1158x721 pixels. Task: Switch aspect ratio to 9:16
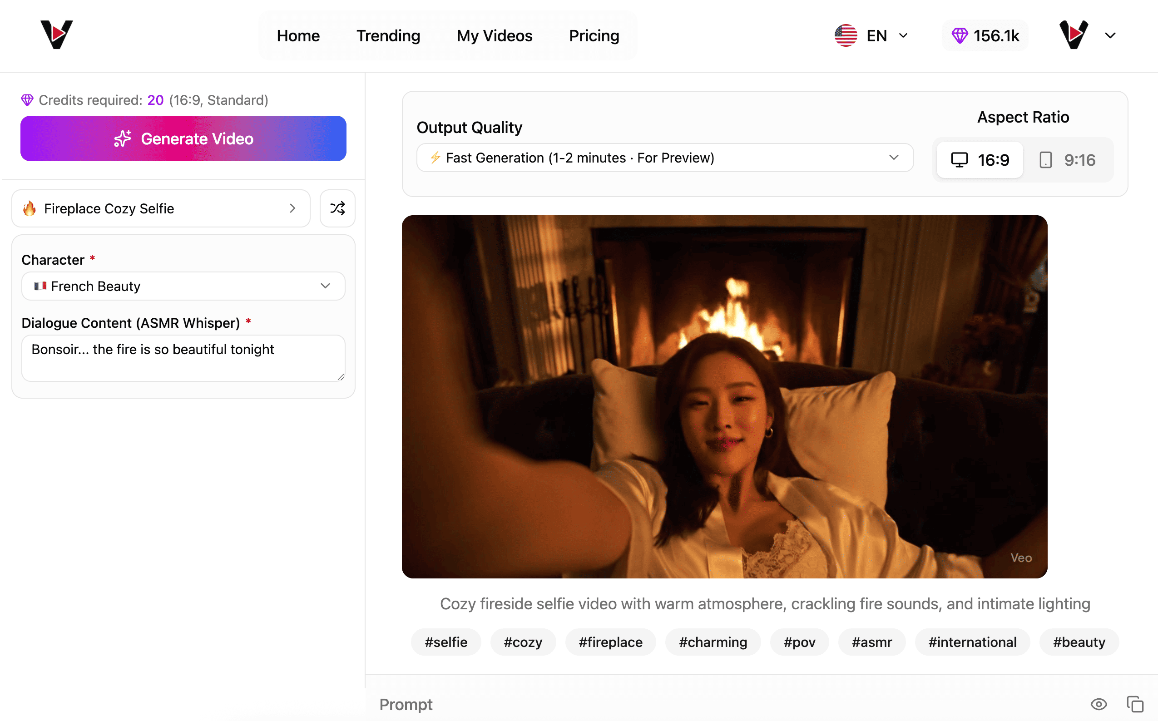click(1069, 160)
